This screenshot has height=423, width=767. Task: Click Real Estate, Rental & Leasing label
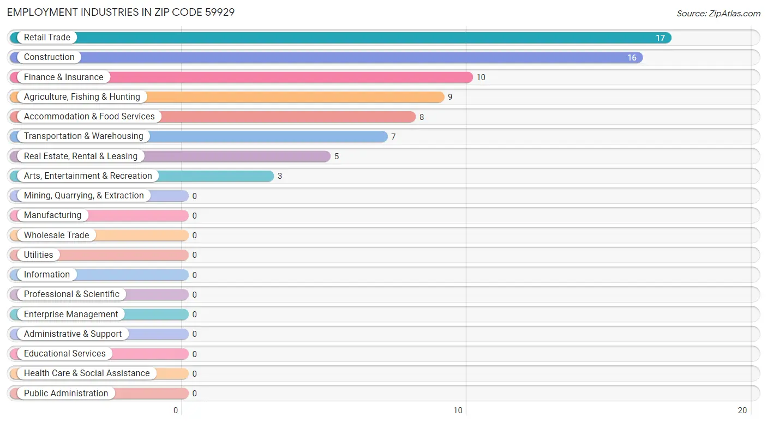tap(81, 156)
